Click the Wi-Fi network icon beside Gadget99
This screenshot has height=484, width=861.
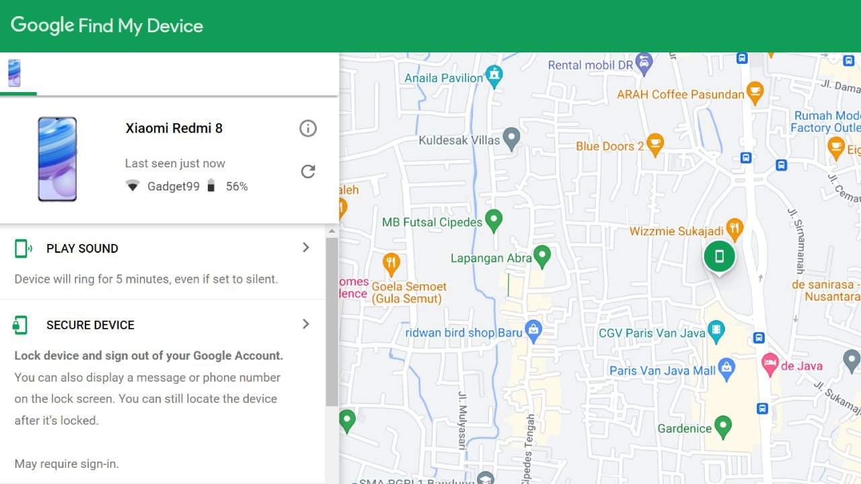[133, 186]
